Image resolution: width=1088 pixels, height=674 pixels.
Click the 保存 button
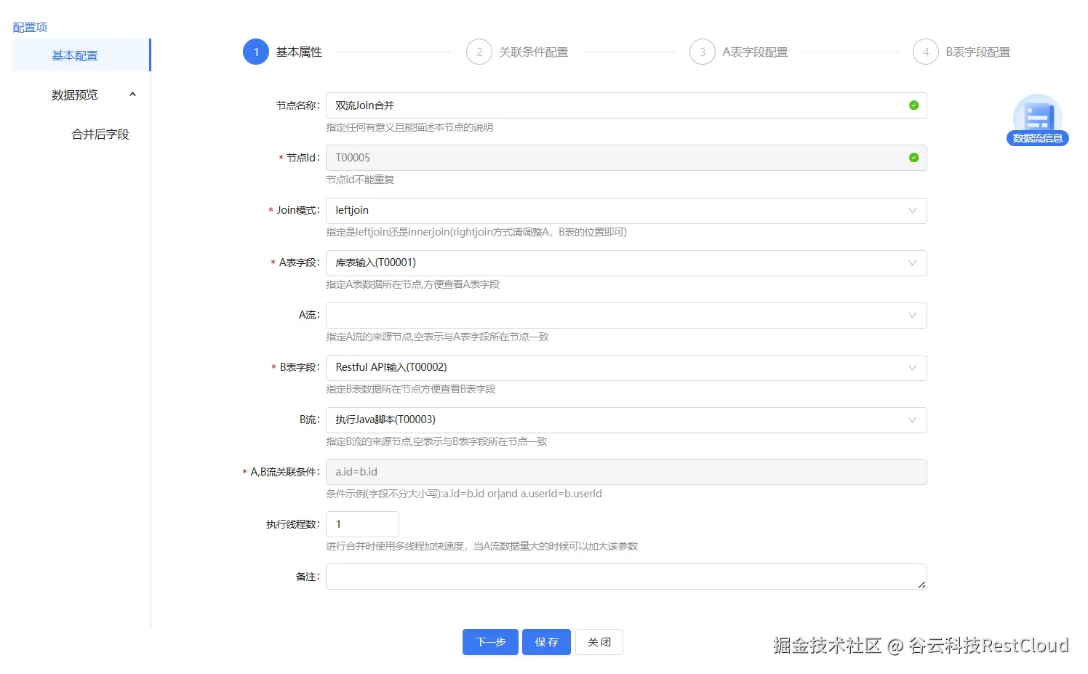point(546,642)
